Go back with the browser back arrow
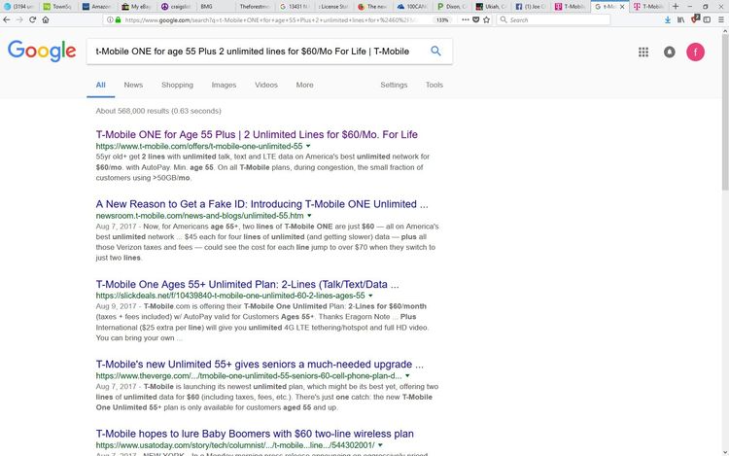The width and height of the screenshot is (729, 456). pyautogui.click(x=7, y=20)
